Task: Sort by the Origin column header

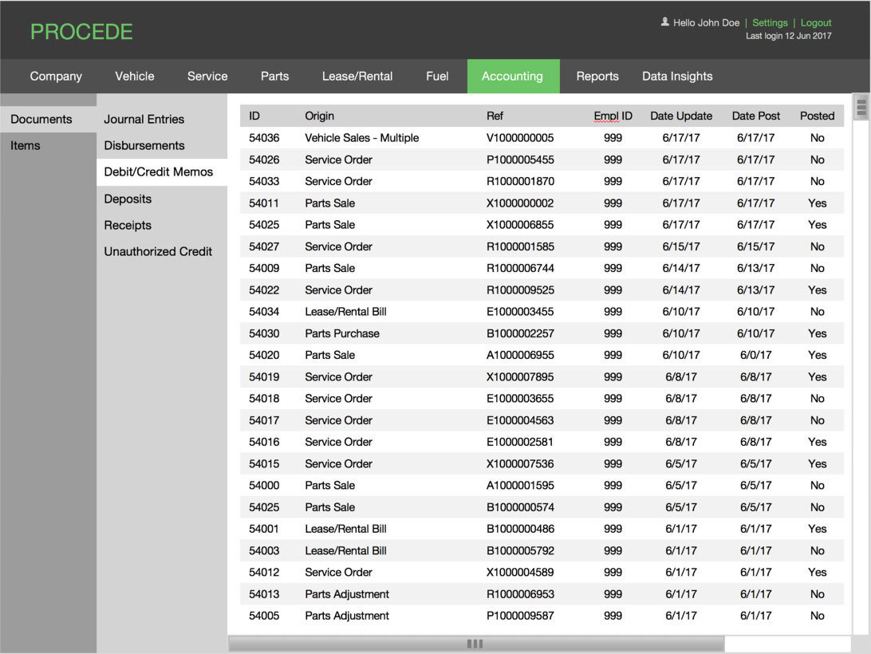Action: tap(319, 116)
